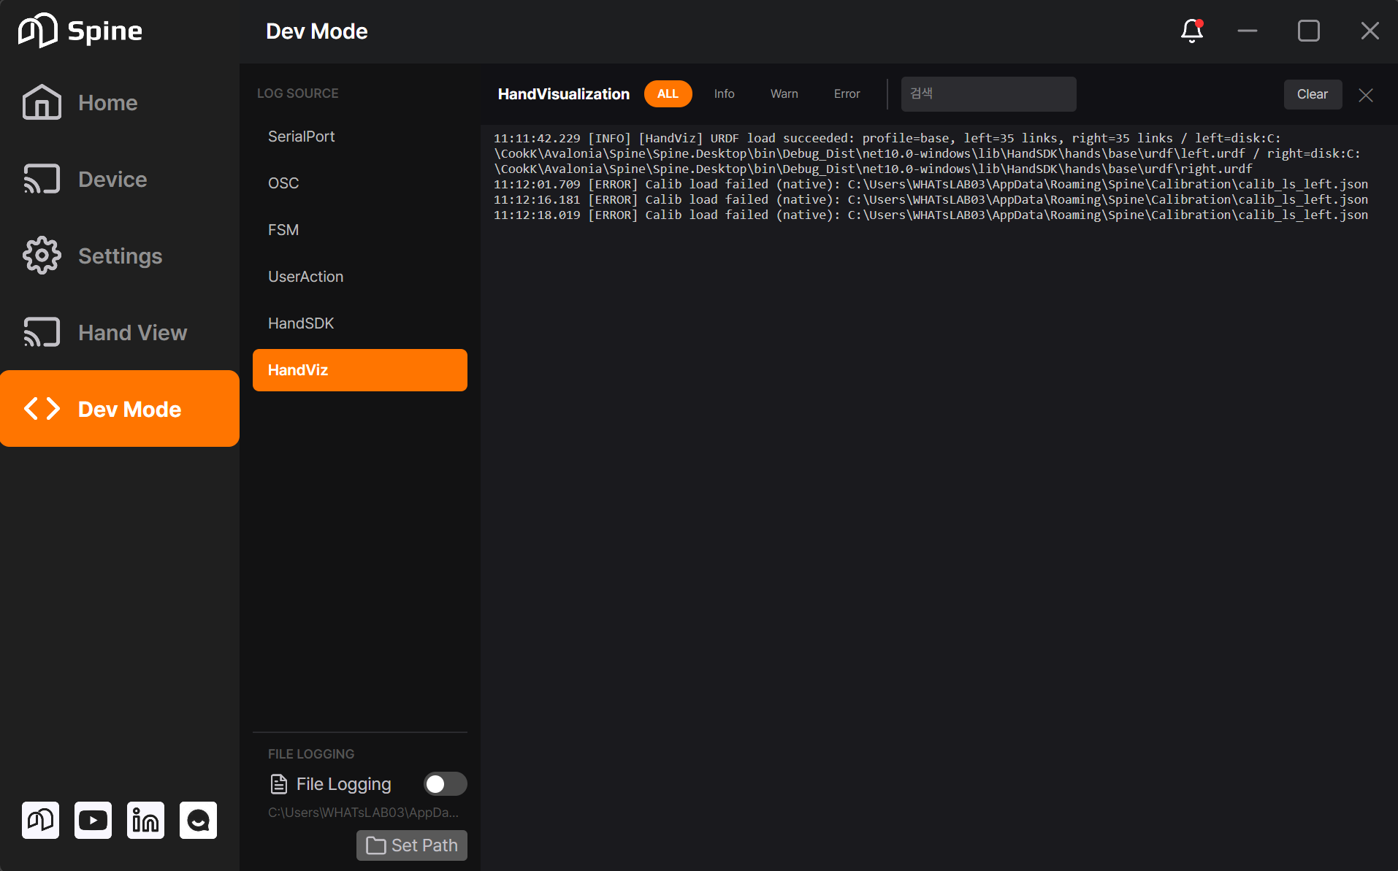1398x871 pixels.
Task: Switch to Hand View
Action: tap(120, 333)
